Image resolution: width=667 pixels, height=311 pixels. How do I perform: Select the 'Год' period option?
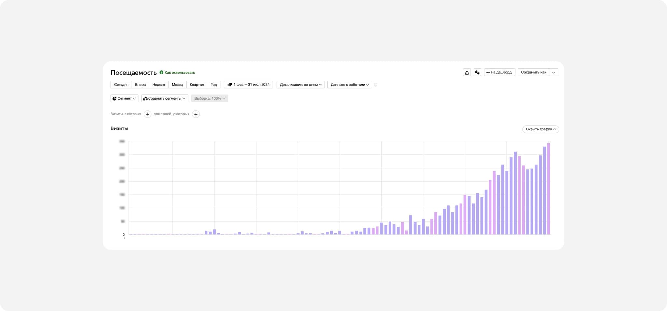214,85
